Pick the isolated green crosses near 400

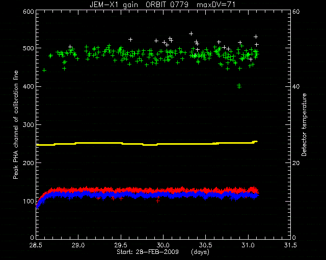click(x=239, y=86)
